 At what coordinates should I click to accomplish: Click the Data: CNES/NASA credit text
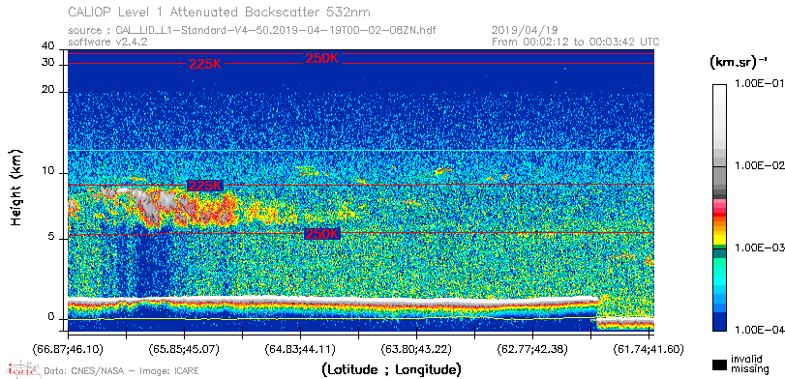click(122, 371)
